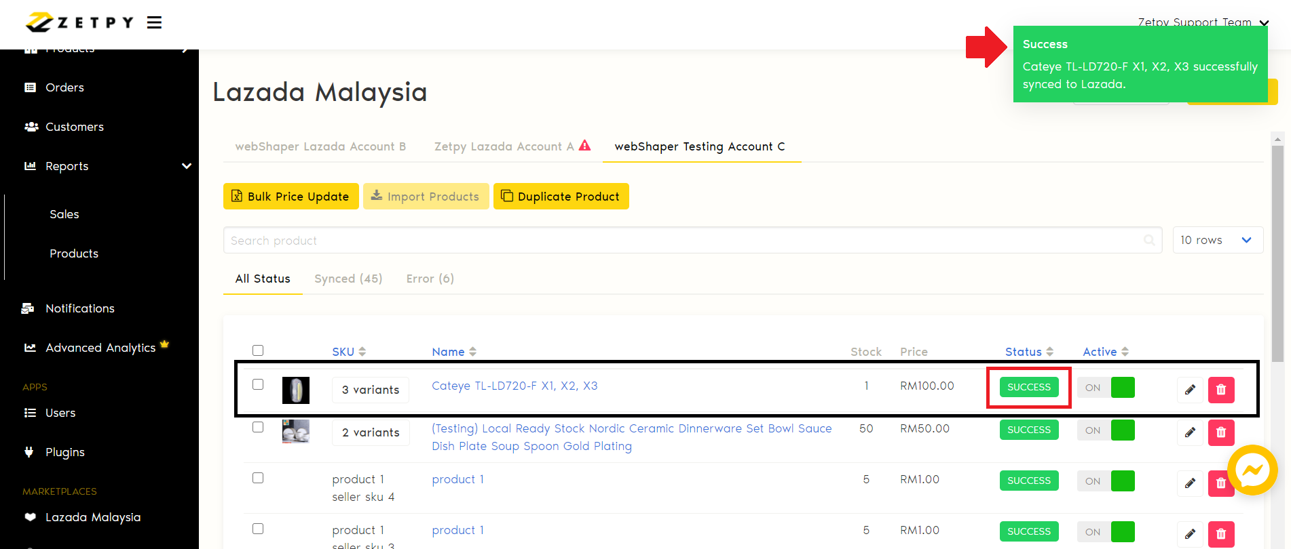
Task: Sort the table by the SKU column arrows
Action: point(362,352)
